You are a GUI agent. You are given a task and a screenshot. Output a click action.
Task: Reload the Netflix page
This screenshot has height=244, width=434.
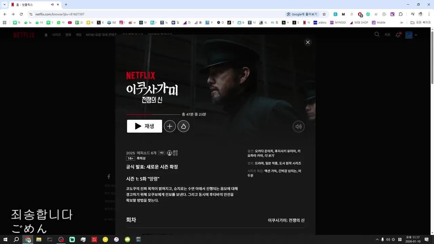tap(21, 14)
